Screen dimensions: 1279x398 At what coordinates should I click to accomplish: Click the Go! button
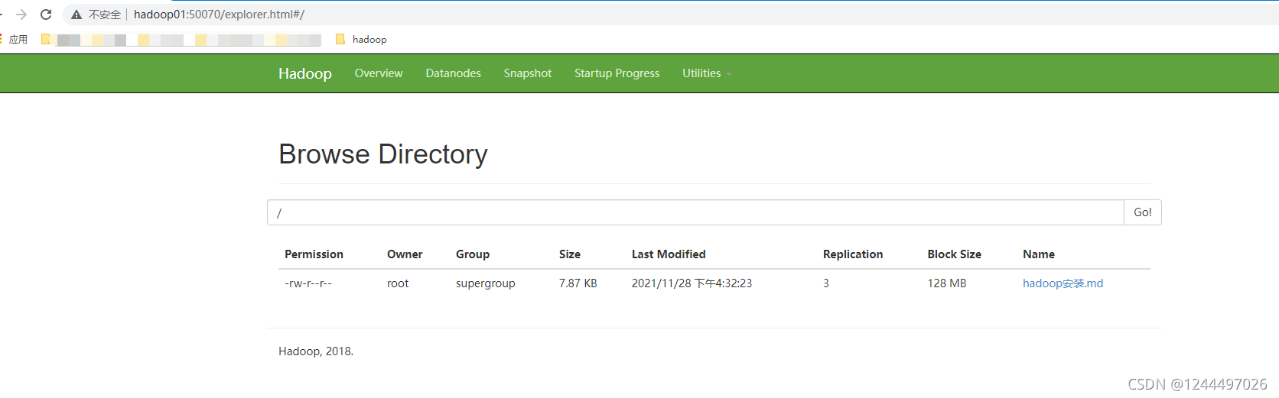(x=1143, y=212)
